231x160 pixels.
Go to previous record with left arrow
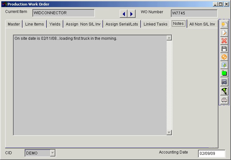coord(124,14)
